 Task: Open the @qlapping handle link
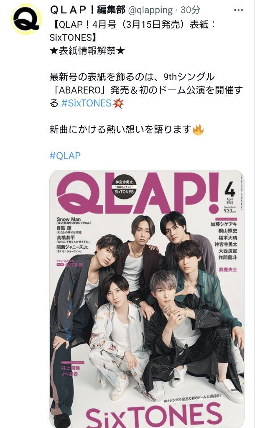pos(150,10)
